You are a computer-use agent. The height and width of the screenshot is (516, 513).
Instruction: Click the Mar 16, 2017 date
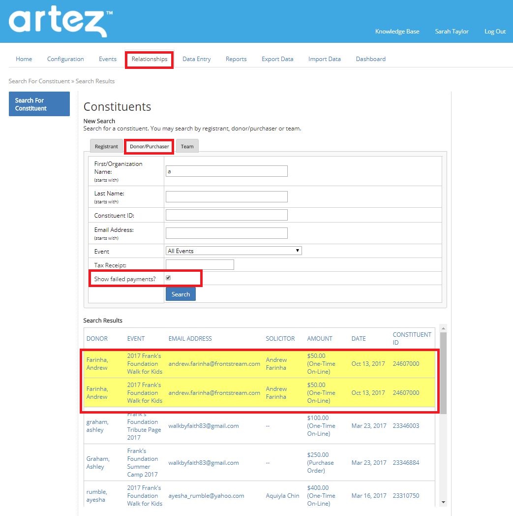pyautogui.click(x=369, y=495)
